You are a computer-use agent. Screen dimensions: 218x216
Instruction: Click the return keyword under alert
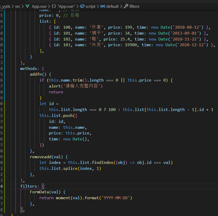(56, 92)
